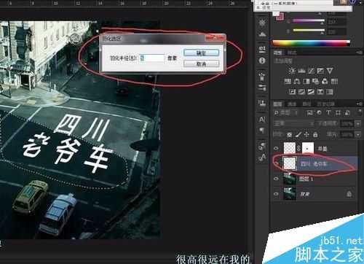Image resolution: width=364 pixels, height=264 pixels.
Task: Add a Threshold adjustment layer
Action: click(311, 92)
